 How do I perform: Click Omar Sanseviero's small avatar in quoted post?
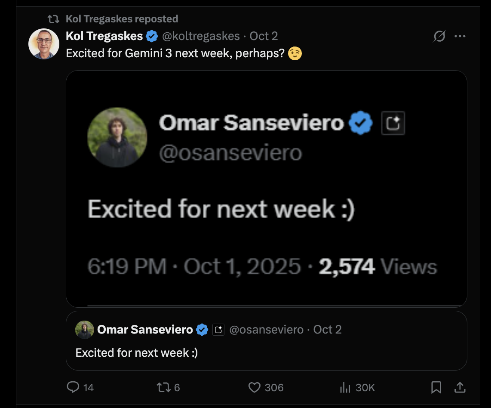[x=85, y=330]
